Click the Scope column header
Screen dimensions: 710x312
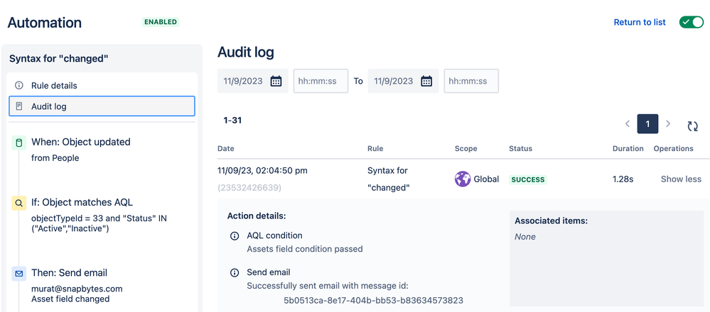(466, 148)
